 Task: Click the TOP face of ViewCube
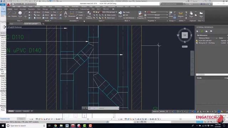pos(185,35)
